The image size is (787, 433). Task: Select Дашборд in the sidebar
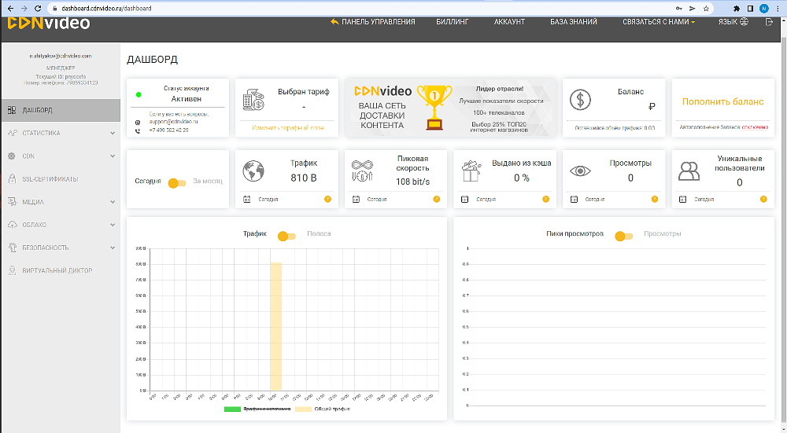point(61,110)
